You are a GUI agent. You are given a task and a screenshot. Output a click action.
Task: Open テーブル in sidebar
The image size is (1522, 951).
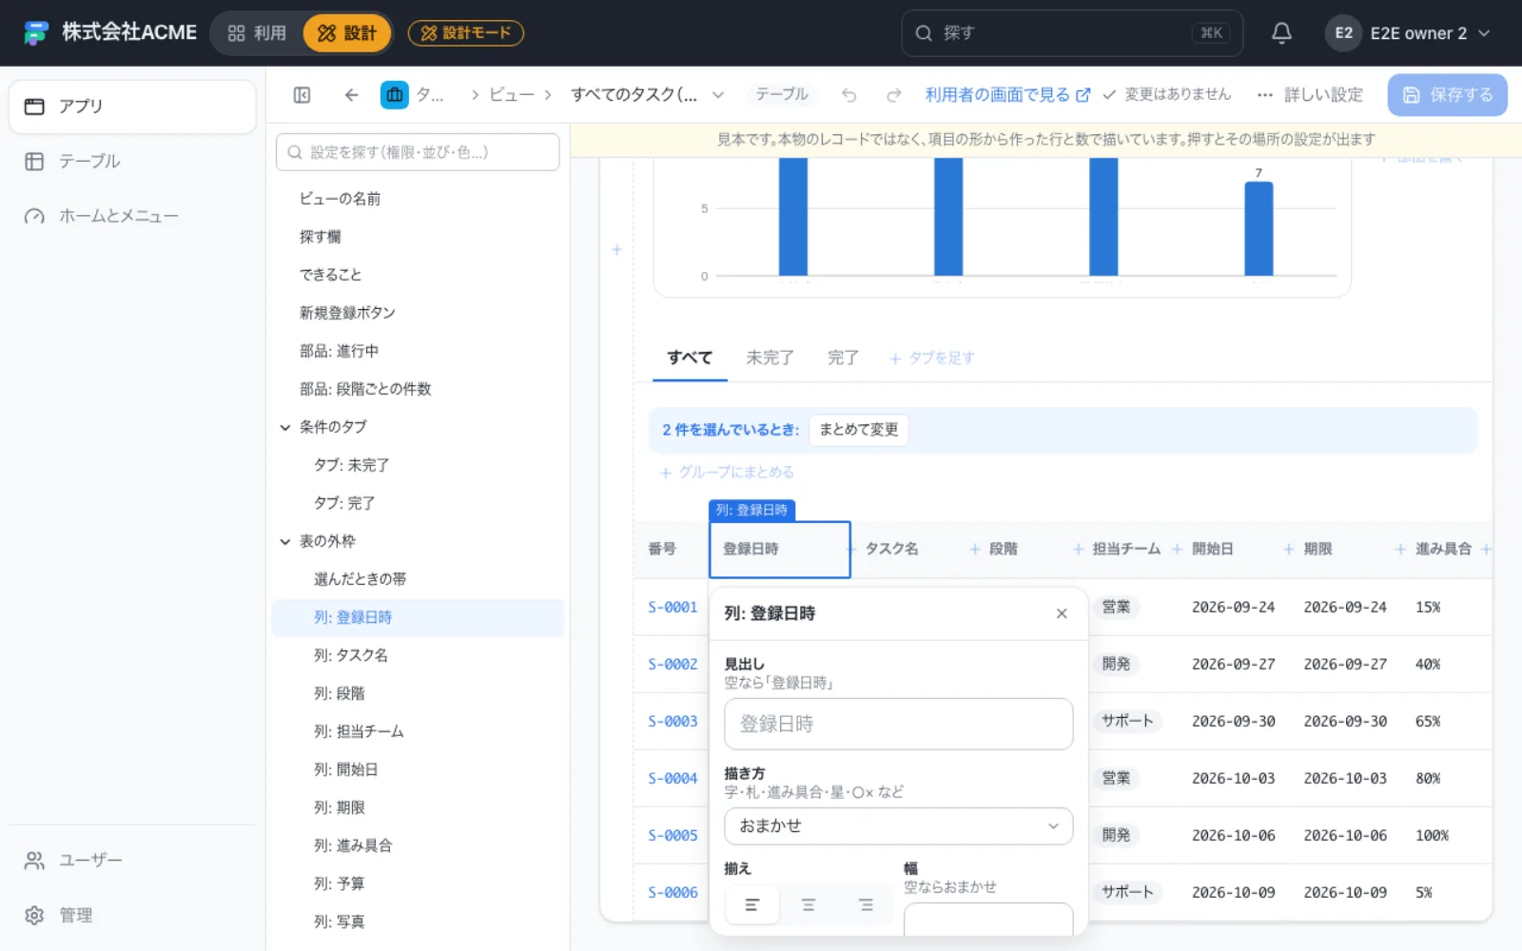132,162
